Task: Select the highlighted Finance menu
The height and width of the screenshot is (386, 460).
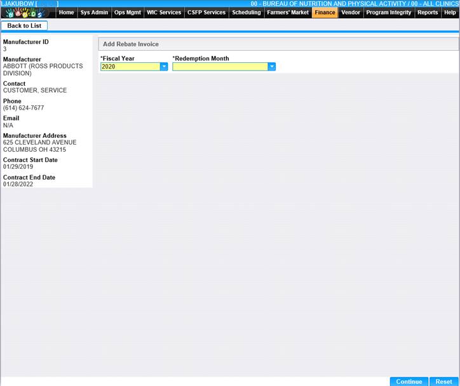Action: tap(325, 13)
